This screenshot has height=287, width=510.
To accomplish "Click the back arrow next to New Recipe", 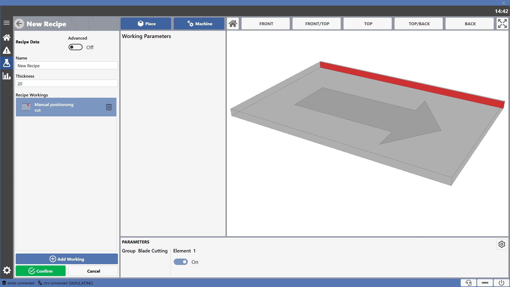I will pos(19,24).
